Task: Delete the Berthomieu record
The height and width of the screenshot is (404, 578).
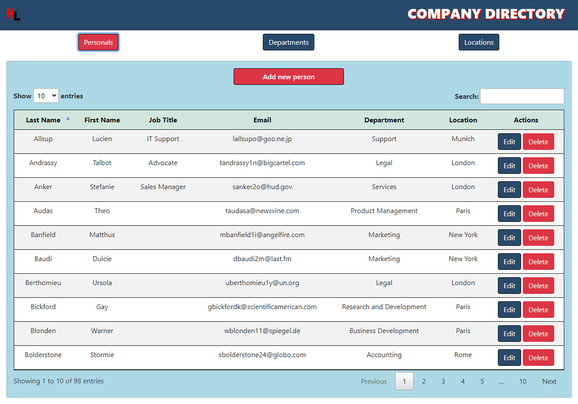Action: click(x=538, y=286)
